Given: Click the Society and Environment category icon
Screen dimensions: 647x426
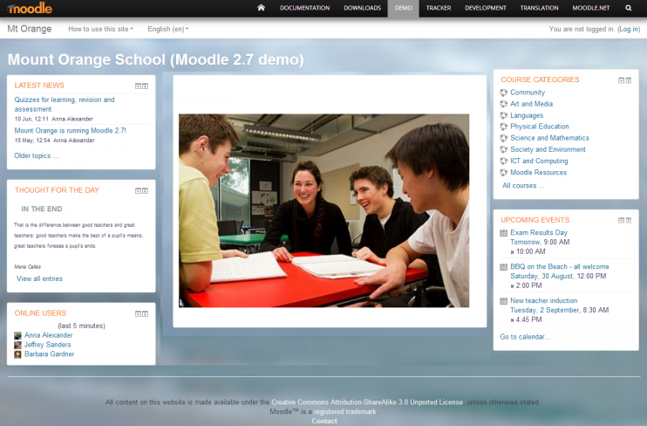Looking at the screenshot, I should [x=504, y=149].
